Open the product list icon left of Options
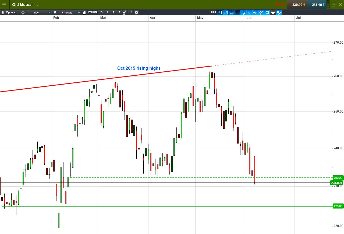344x234 pixels. tap(2, 12)
